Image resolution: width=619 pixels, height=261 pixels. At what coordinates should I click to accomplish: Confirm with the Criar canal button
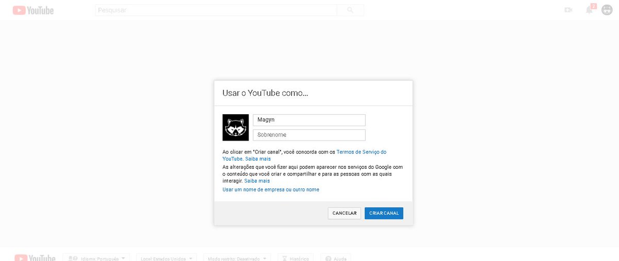click(384, 213)
